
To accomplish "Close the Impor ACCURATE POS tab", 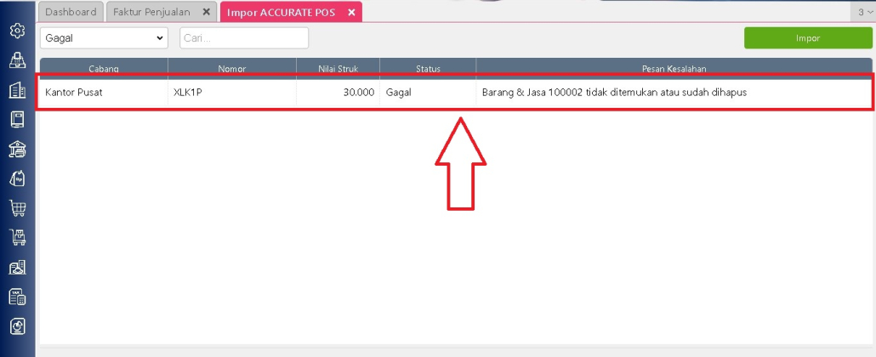I will [351, 12].
